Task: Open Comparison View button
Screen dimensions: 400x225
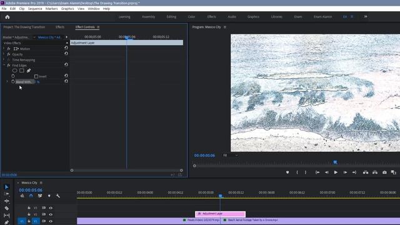Action: click(x=394, y=172)
